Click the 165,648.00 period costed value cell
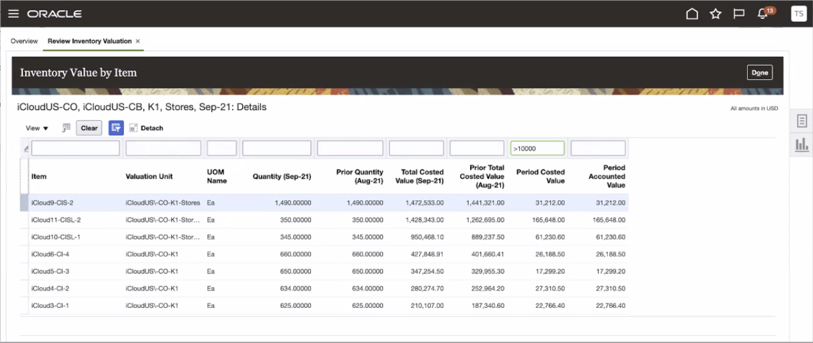813x343 pixels. point(548,220)
